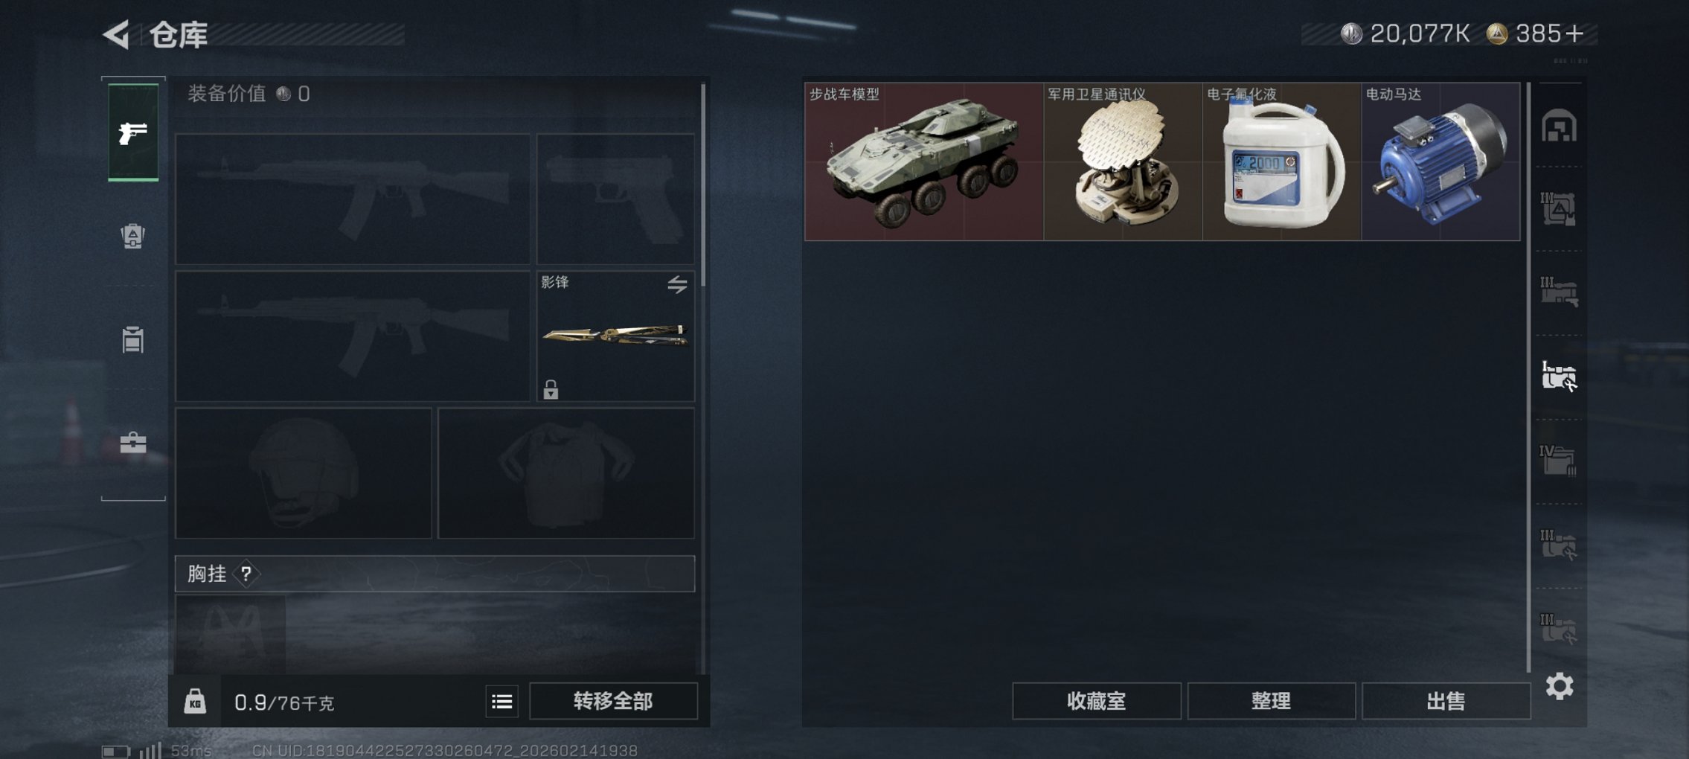Switch to the highlighted extension box icon

coord(1559,376)
